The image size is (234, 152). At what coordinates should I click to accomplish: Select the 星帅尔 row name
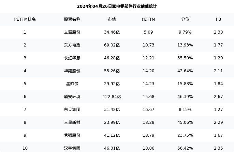[x=72, y=84]
